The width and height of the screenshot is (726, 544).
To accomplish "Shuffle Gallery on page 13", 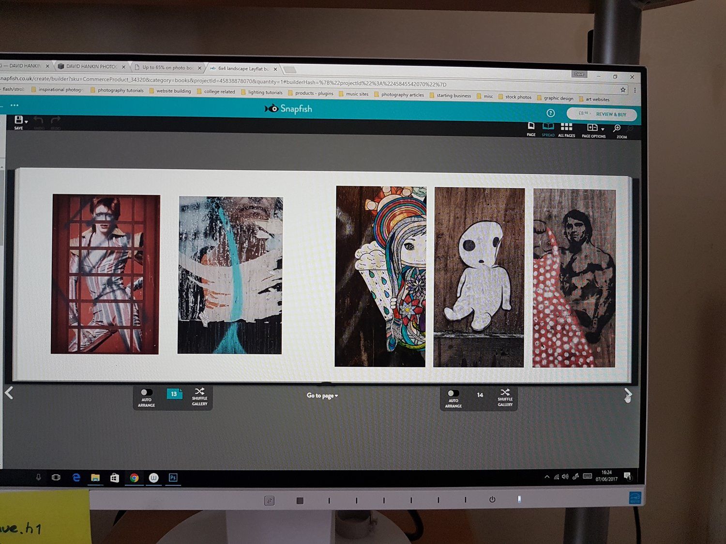I will tap(199, 397).
